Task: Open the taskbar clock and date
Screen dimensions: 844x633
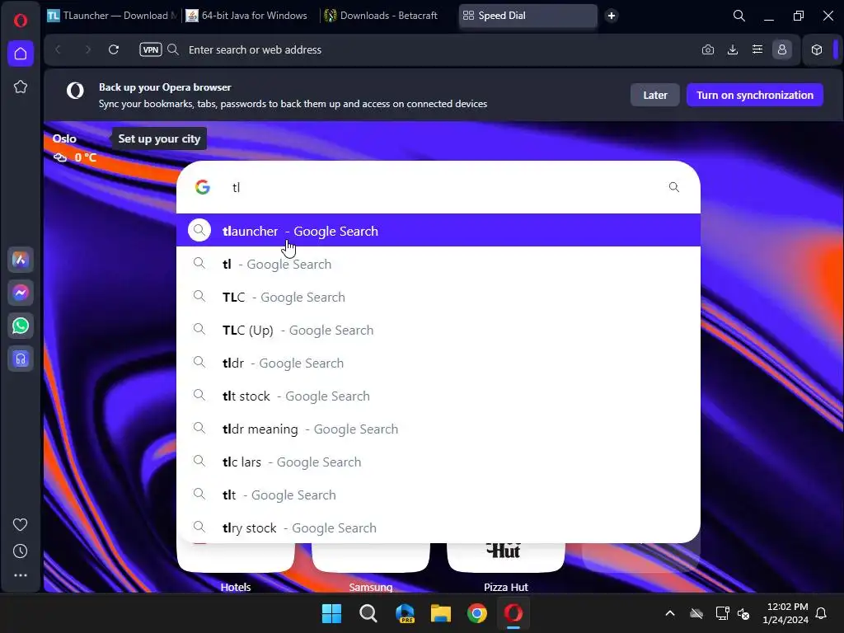Action: [785, 613]
